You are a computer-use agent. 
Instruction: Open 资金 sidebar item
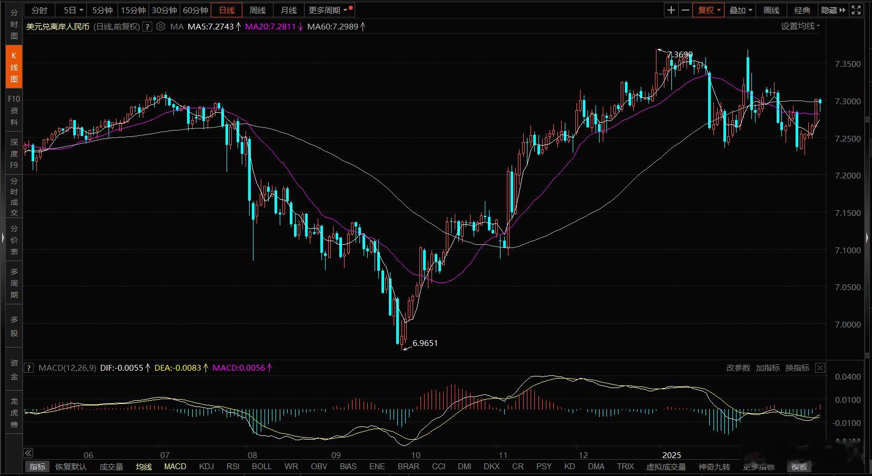(14, 370)
